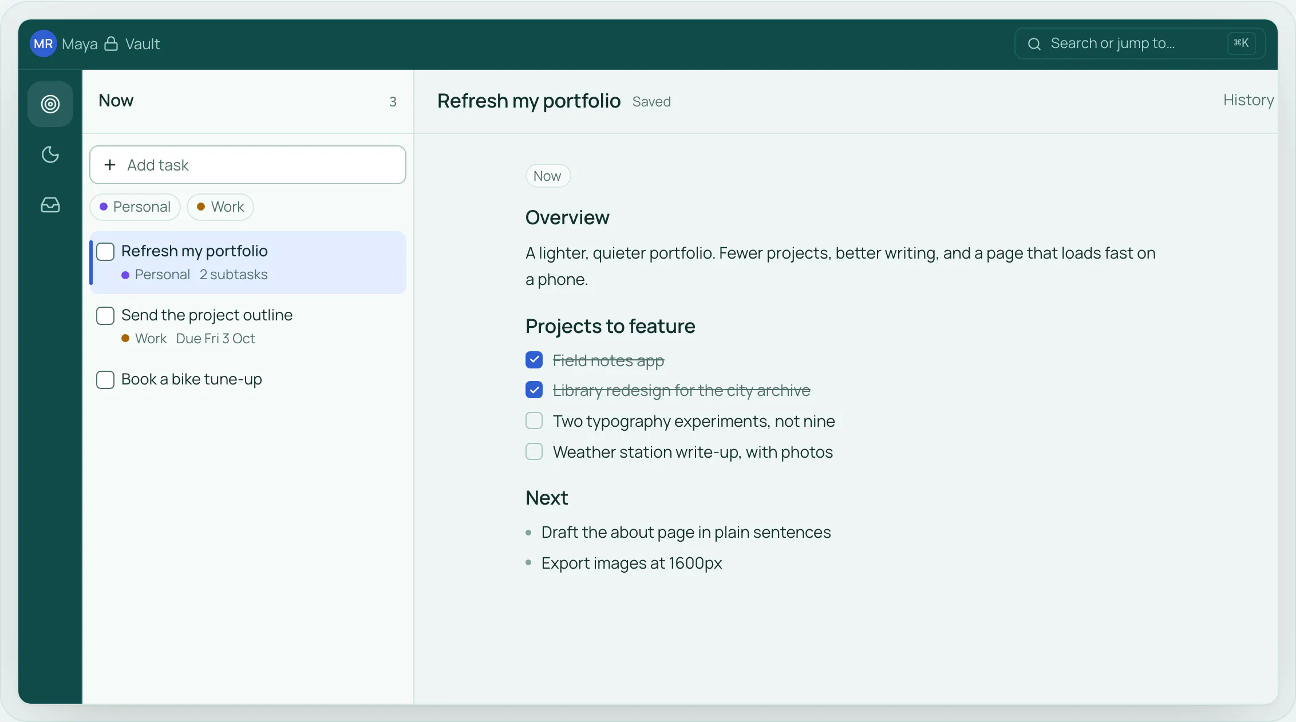Click the Now status pill in note
The image size is (1296, 722).
(x=548, y=176)
